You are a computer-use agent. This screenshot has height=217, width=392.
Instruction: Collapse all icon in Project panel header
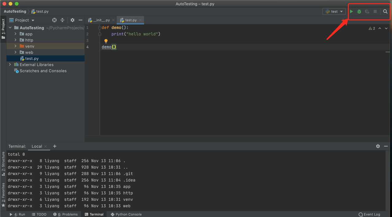click(62, 20)
